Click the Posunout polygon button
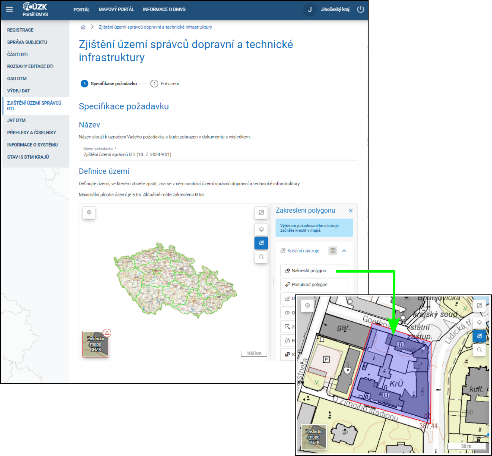 tap(314, 284)
